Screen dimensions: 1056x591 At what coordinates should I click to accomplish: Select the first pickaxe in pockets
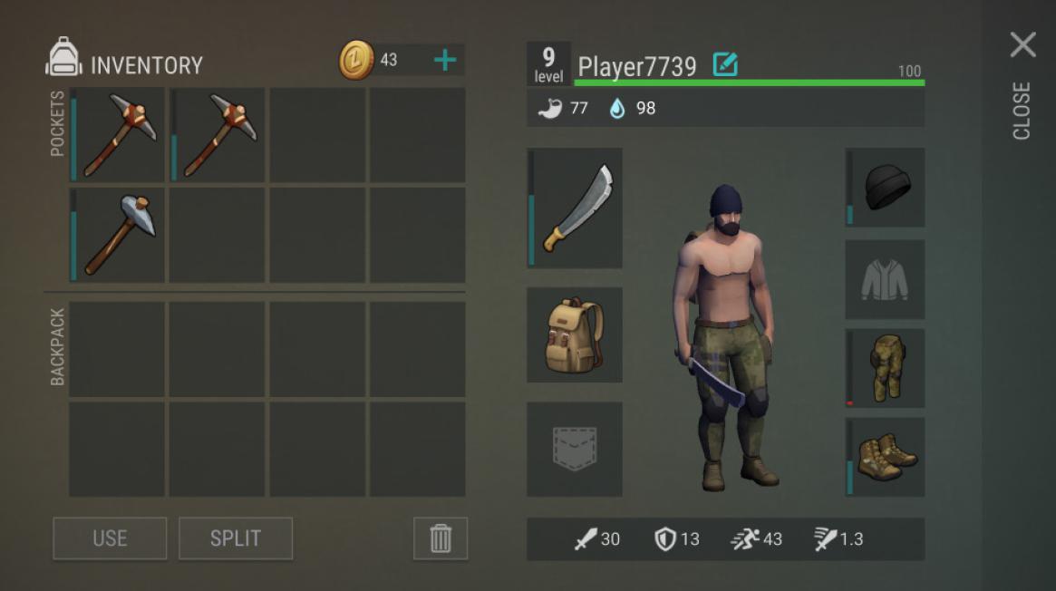(x=117, y=135)
